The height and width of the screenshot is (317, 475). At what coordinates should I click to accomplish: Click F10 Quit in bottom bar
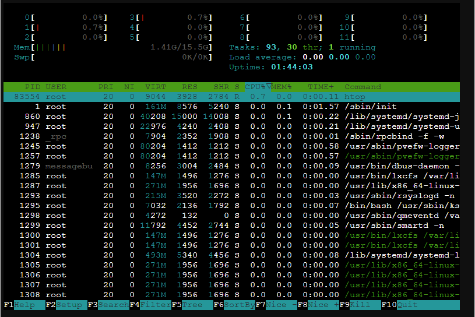407,305
